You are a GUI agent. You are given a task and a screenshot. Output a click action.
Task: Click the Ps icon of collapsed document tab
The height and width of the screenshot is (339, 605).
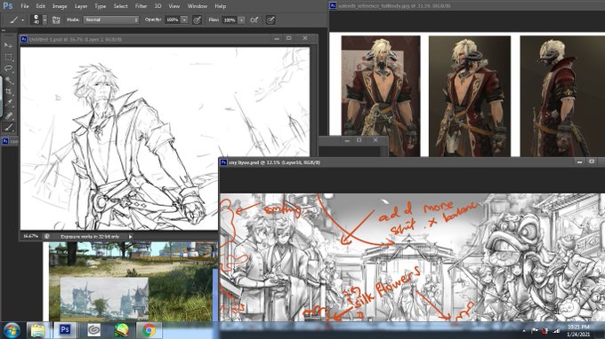tap(5, 141)
